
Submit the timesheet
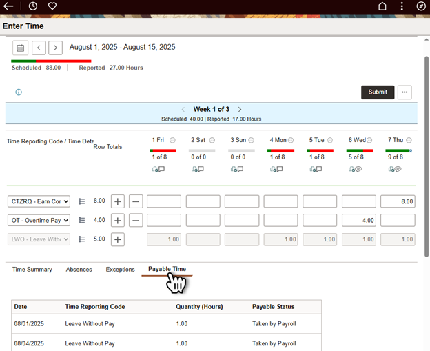tap(378, 92)
